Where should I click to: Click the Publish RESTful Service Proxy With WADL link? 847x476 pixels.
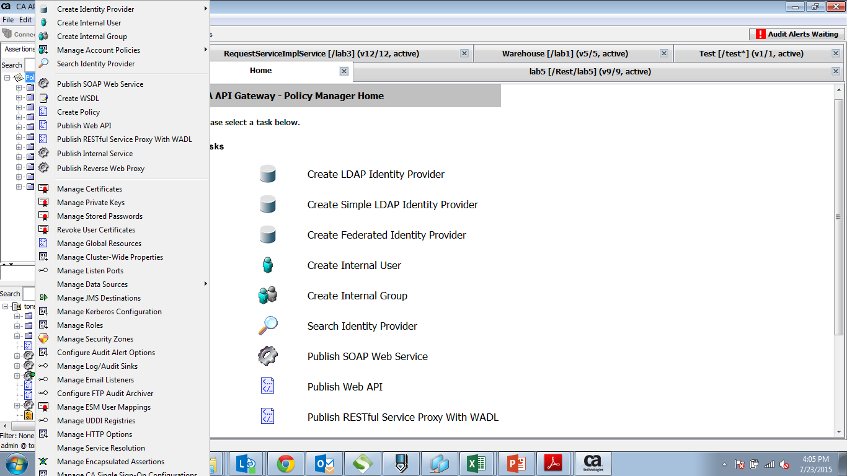pos(403,418)
